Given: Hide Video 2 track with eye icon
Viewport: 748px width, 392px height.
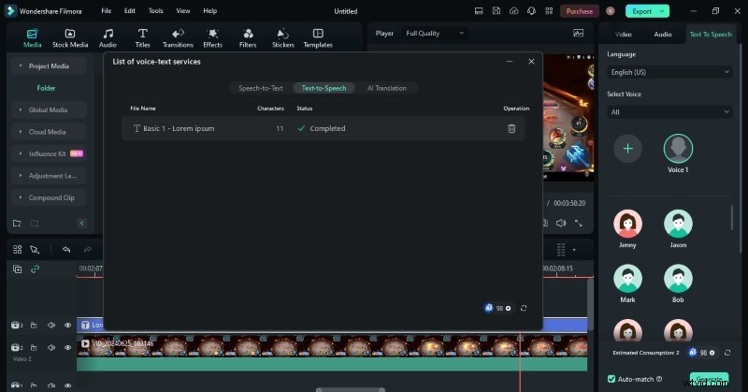Looking at the screenshot, I should click(67, 348).
